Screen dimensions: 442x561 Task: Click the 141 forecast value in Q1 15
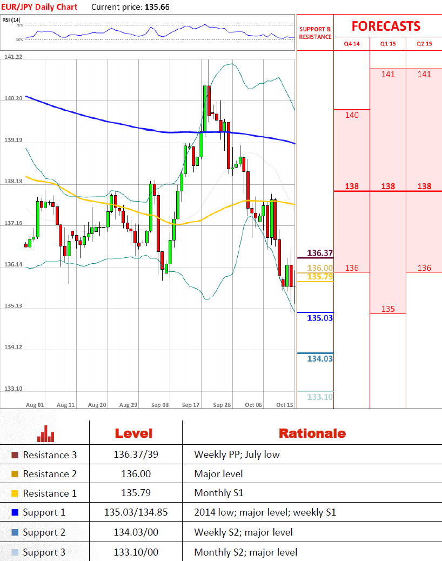tap(388, 74)
